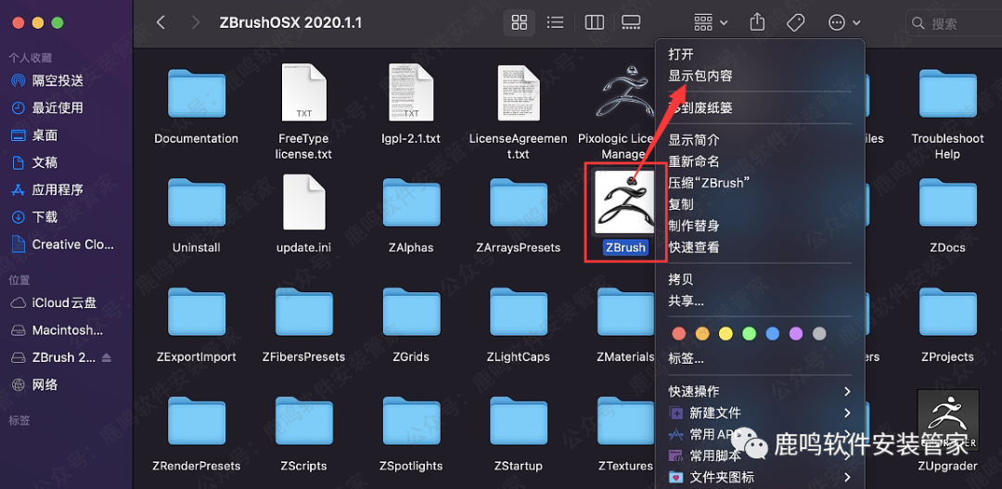Image resolution: width=1002 pixels, height=489 pixels.
Task: Open 文稿 in the sidebar
Action: (x=45, y=162)
